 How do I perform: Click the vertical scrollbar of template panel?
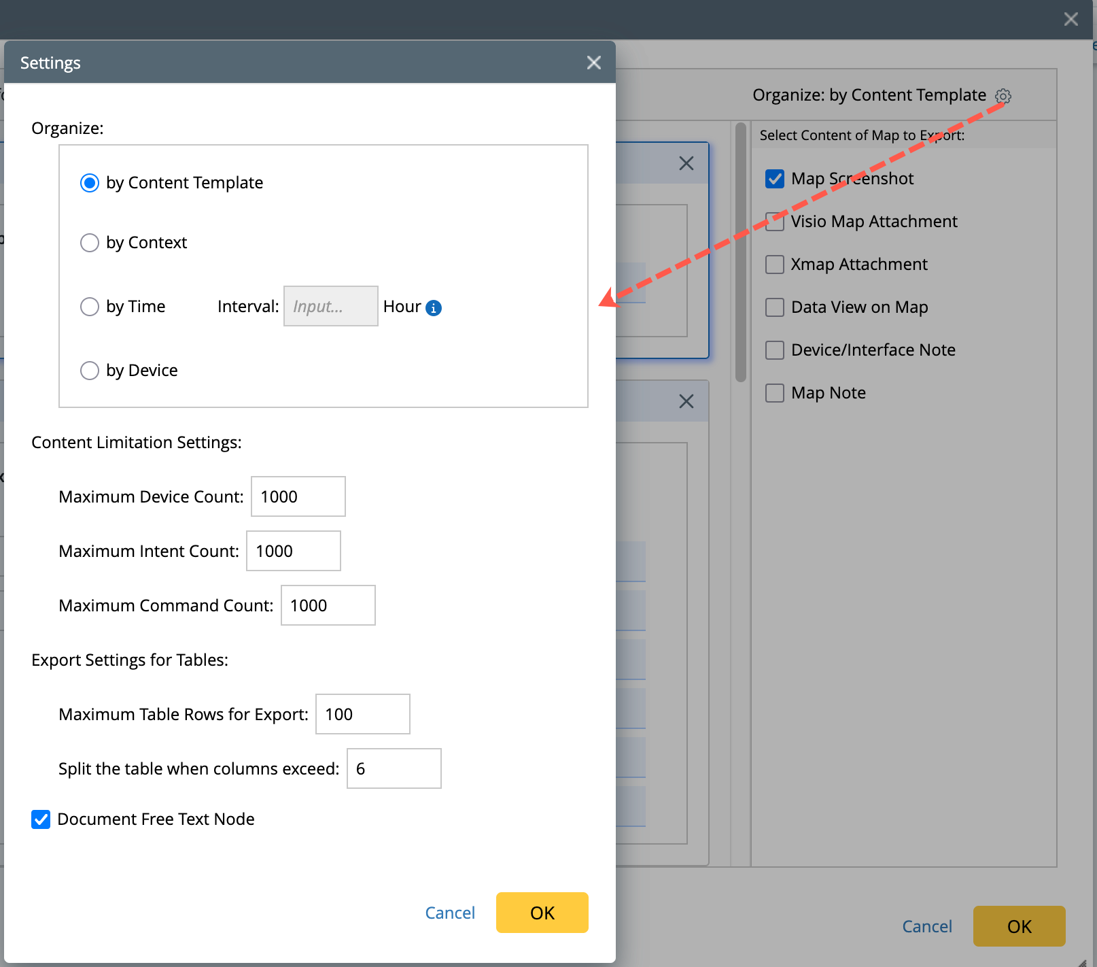[x=741, y=253]
